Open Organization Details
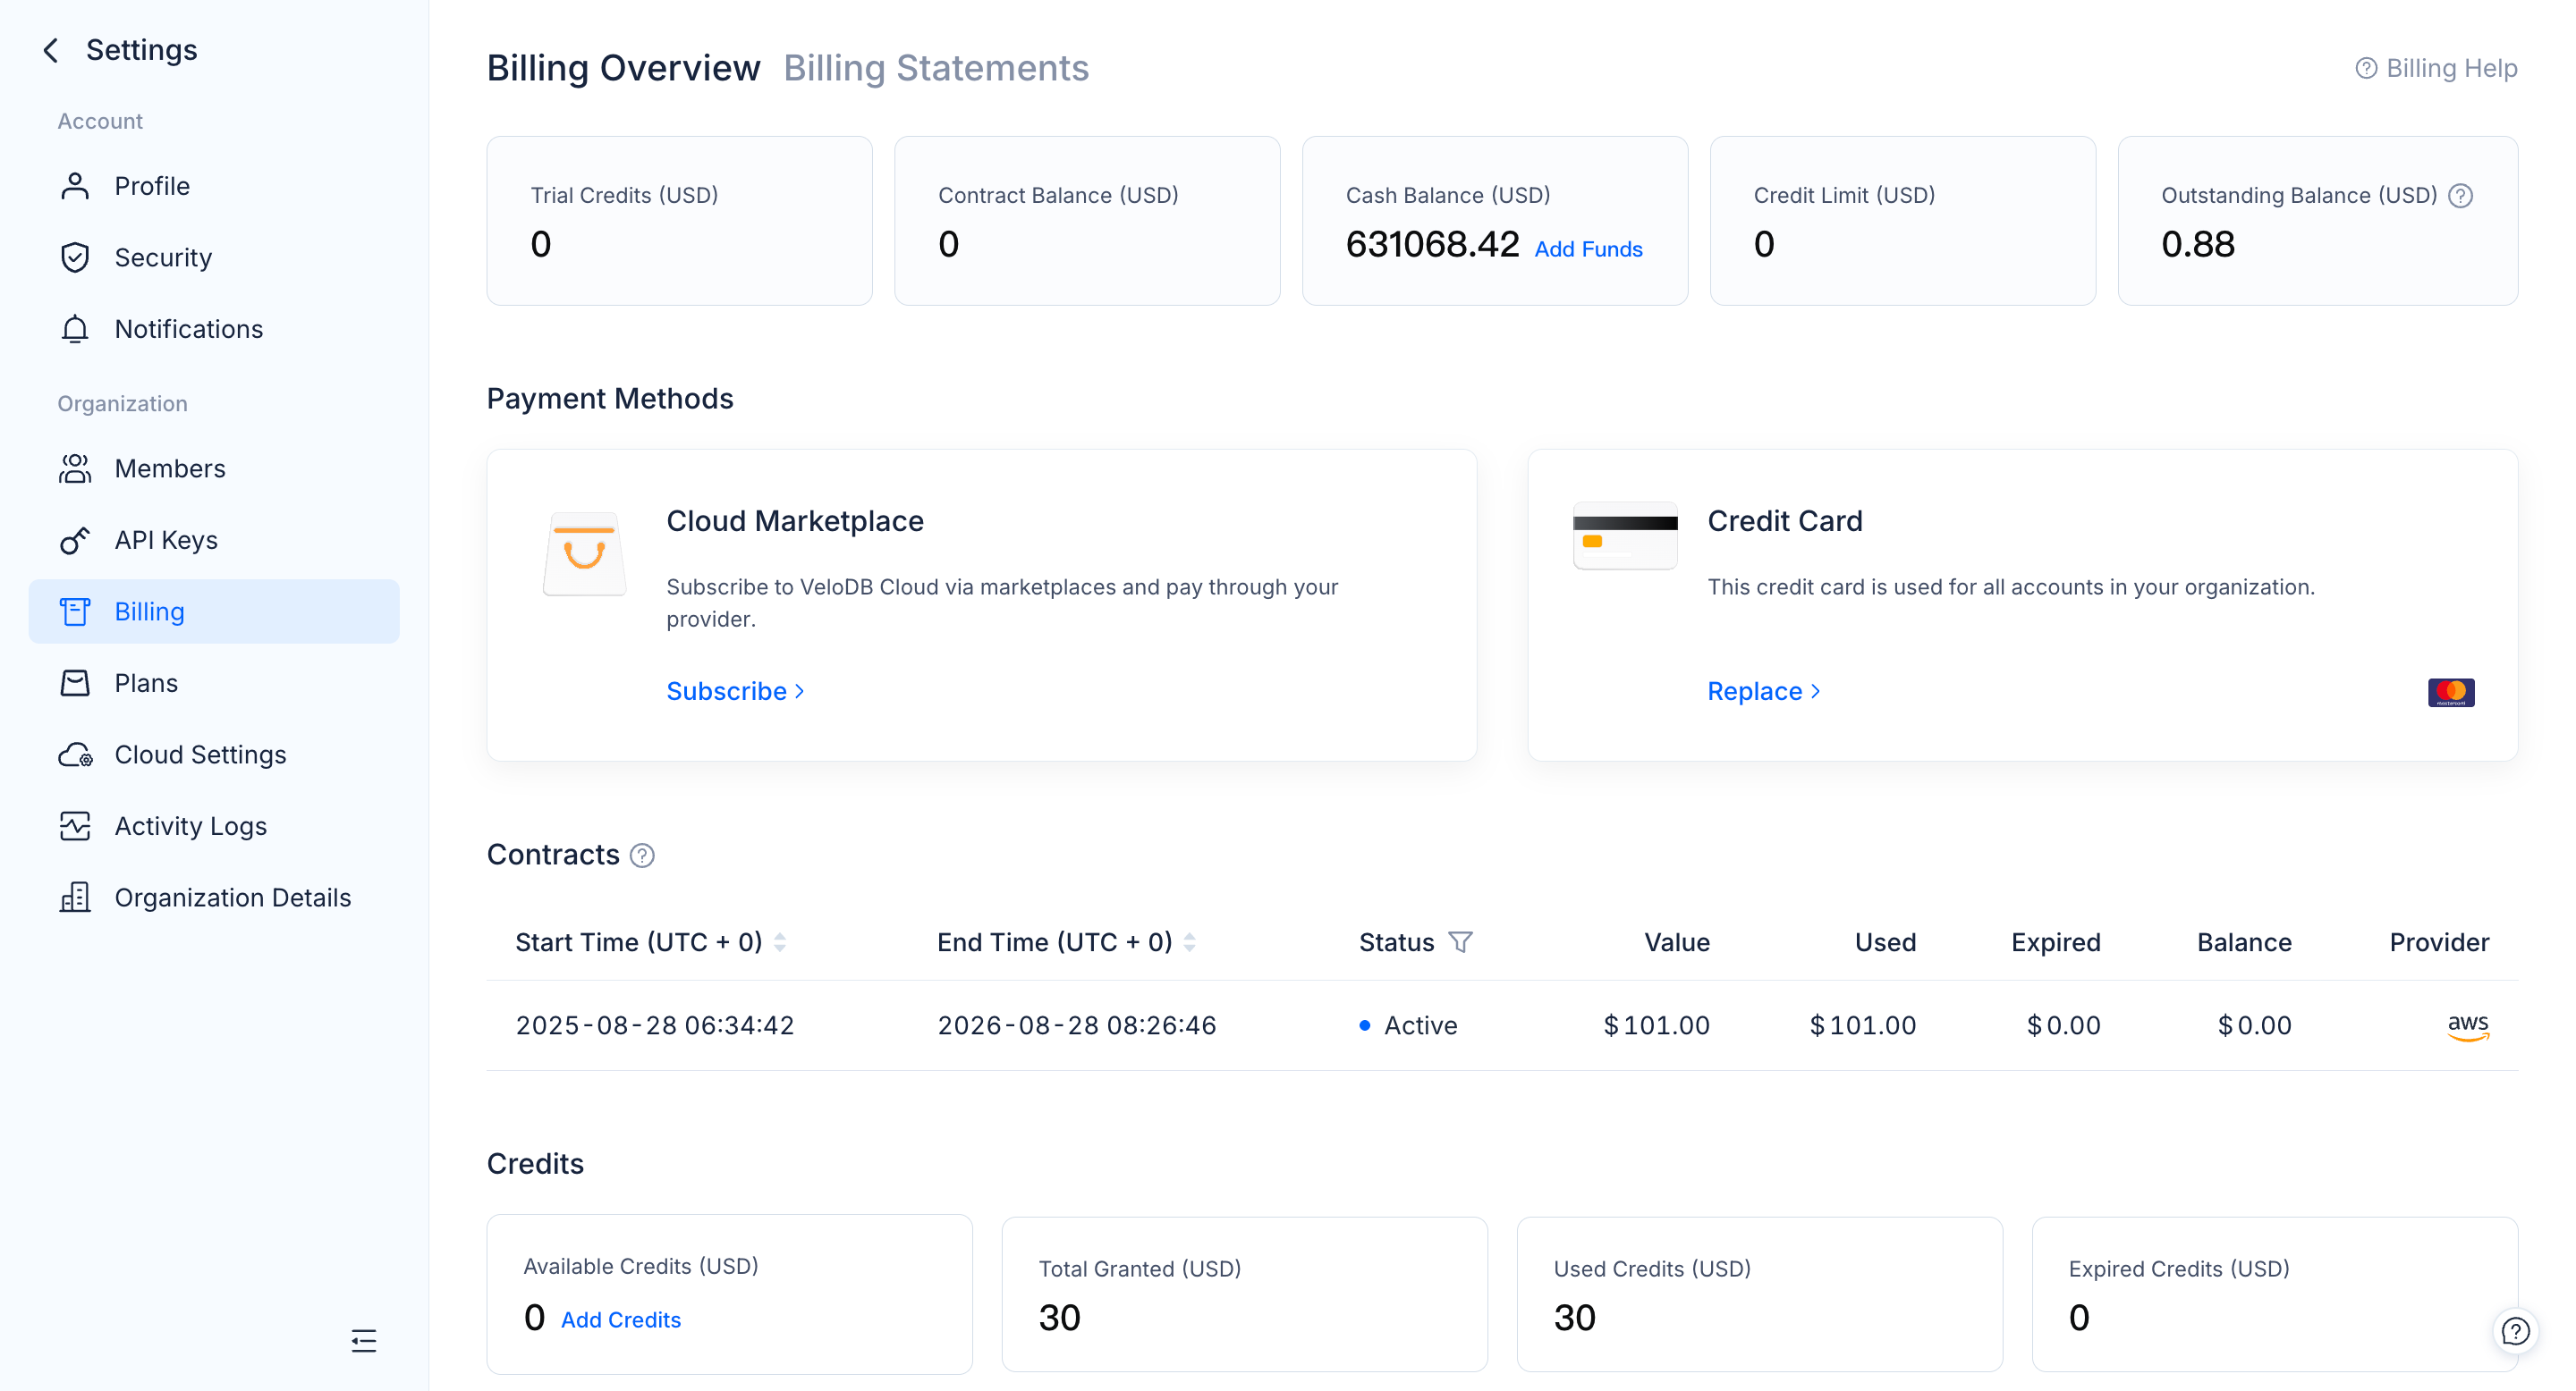2576x1391 pixels. (214, 898)
